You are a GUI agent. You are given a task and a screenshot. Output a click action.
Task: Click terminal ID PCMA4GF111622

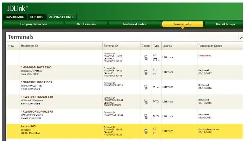pyautogui.click(x=113, y=71)
